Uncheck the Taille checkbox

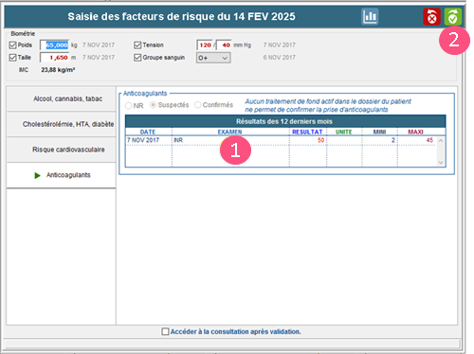pyautogui.click(x=12, y=58)
